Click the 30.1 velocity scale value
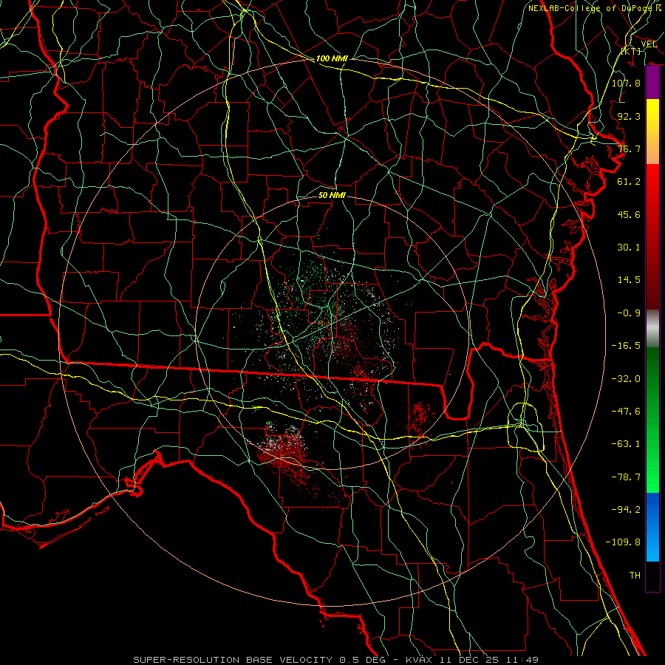This screenshot has width=665, height=665. 629,248
